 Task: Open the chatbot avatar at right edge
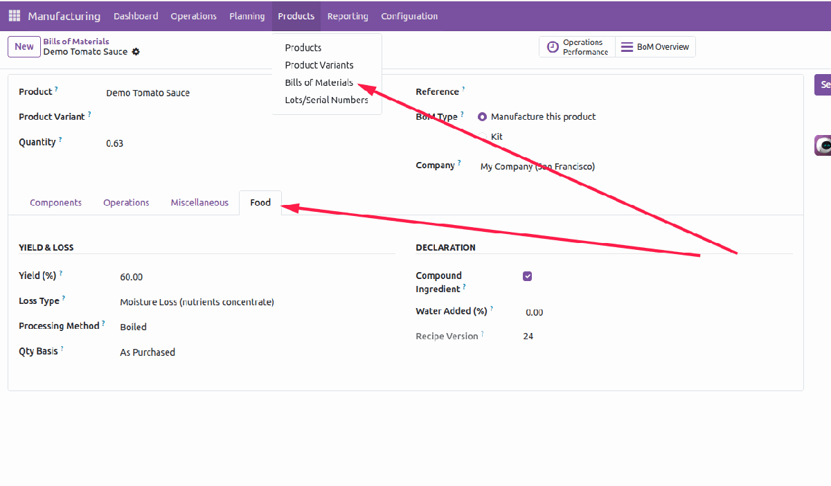[x=823, y=145]
